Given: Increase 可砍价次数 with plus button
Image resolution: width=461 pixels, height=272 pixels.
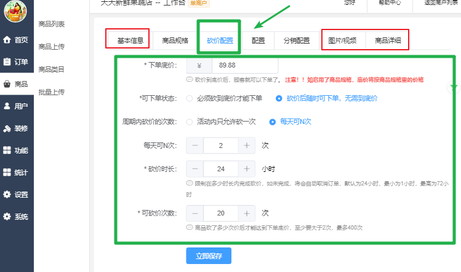Looking at the screenshot, I should click(247, 213).
